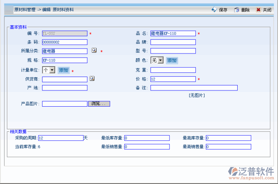The image size is (278, 184).
Task: Open supplier lookup magnifier next to 供货商
Action: click(x=92, y=79)
